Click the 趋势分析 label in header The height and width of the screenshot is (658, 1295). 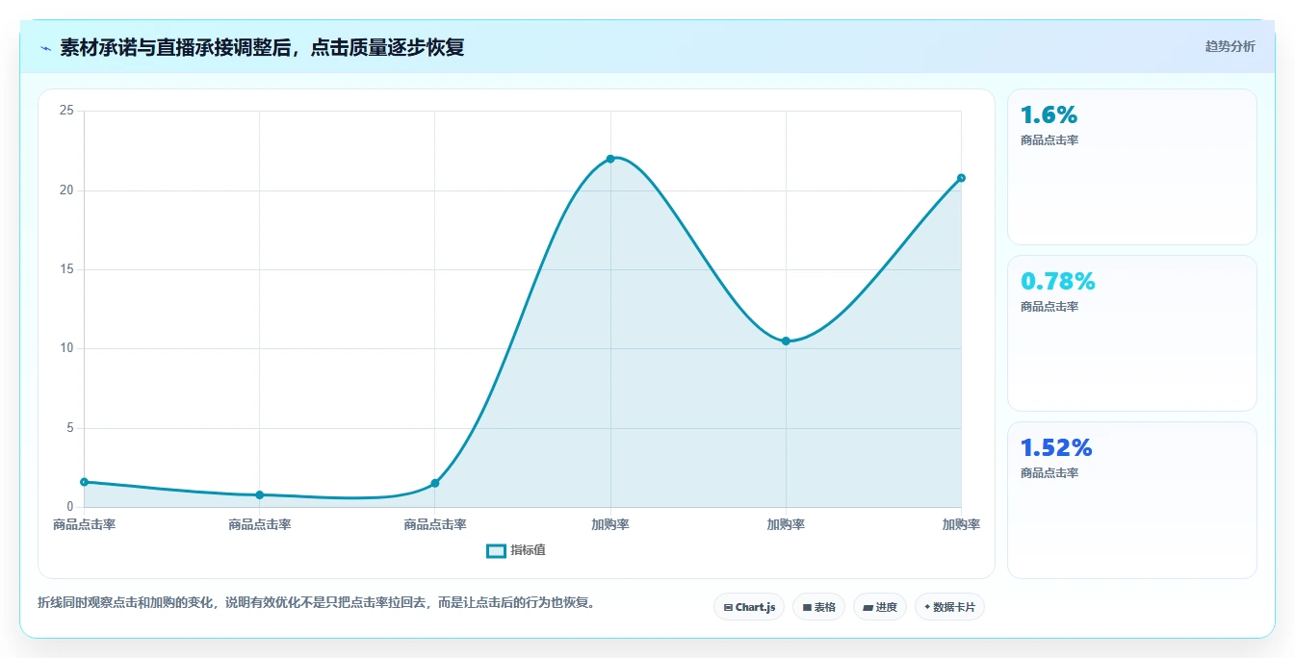(x=1230, y=46)
